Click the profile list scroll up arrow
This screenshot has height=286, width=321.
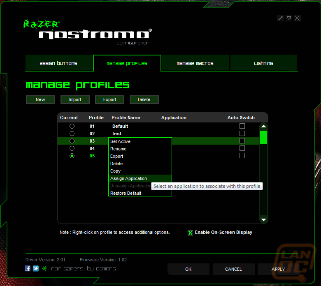264,126
